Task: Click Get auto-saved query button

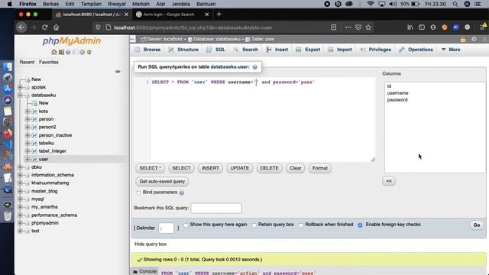Action: 162,182
